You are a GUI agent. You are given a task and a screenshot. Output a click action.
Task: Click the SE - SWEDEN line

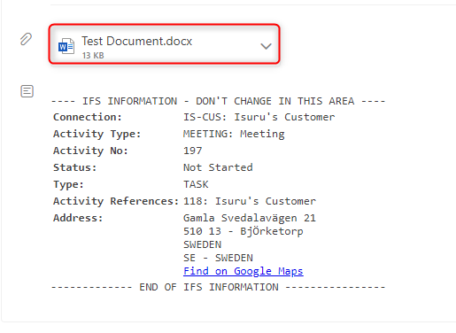tap(218, 258)
